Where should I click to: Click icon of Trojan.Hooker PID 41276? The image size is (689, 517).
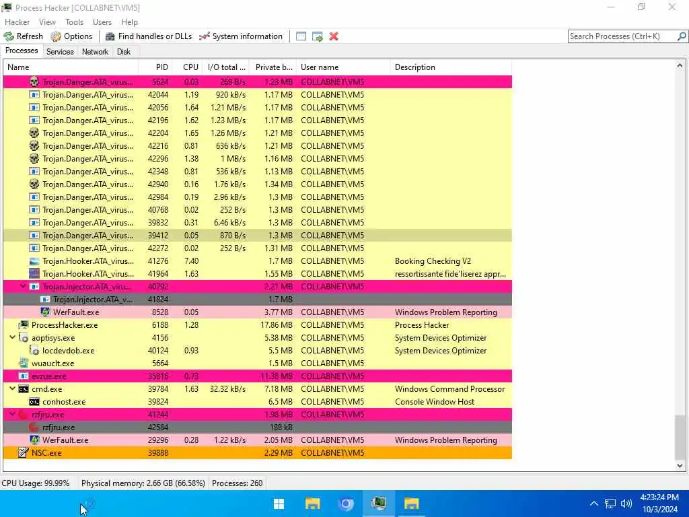pos(34,261)
